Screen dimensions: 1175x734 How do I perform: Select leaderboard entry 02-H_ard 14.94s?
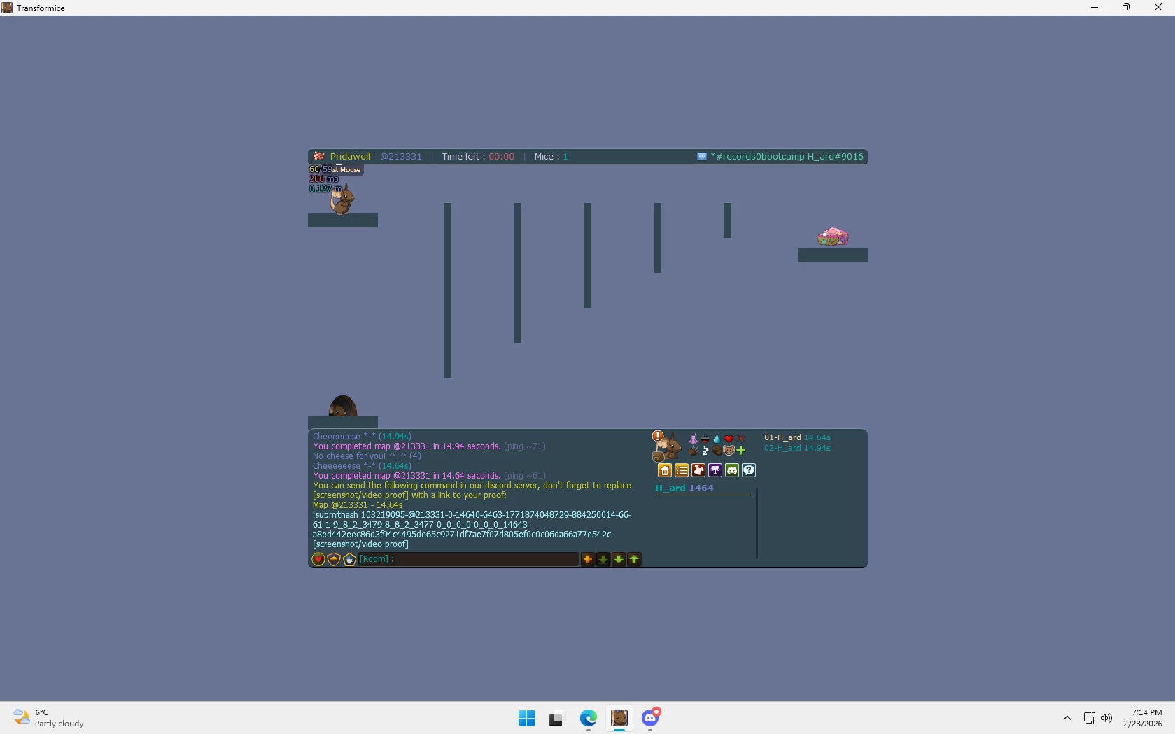click(x=797, y=448)
